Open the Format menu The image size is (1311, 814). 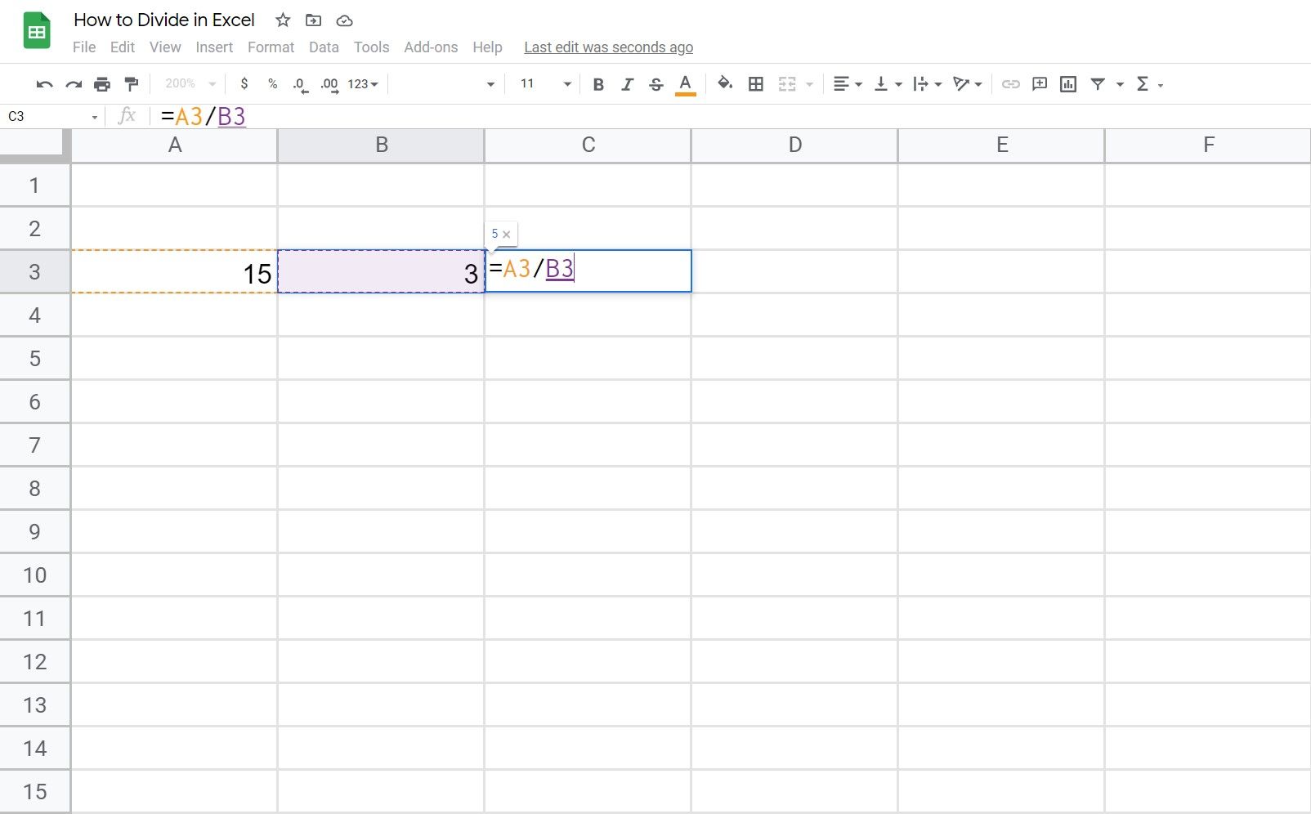[x=270, y=47]
